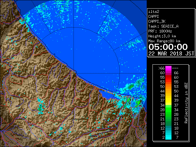Select the 'Max Range:80 km' text
The width and height of the screenshot is (196, 147).
(x=164, y=41)
